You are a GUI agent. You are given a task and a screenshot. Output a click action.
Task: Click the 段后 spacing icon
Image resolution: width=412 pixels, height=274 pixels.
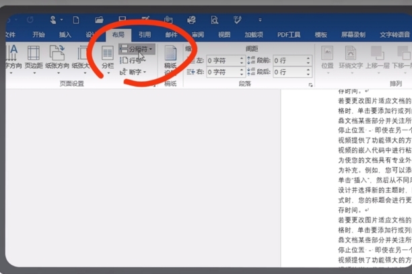click(251, 71)
